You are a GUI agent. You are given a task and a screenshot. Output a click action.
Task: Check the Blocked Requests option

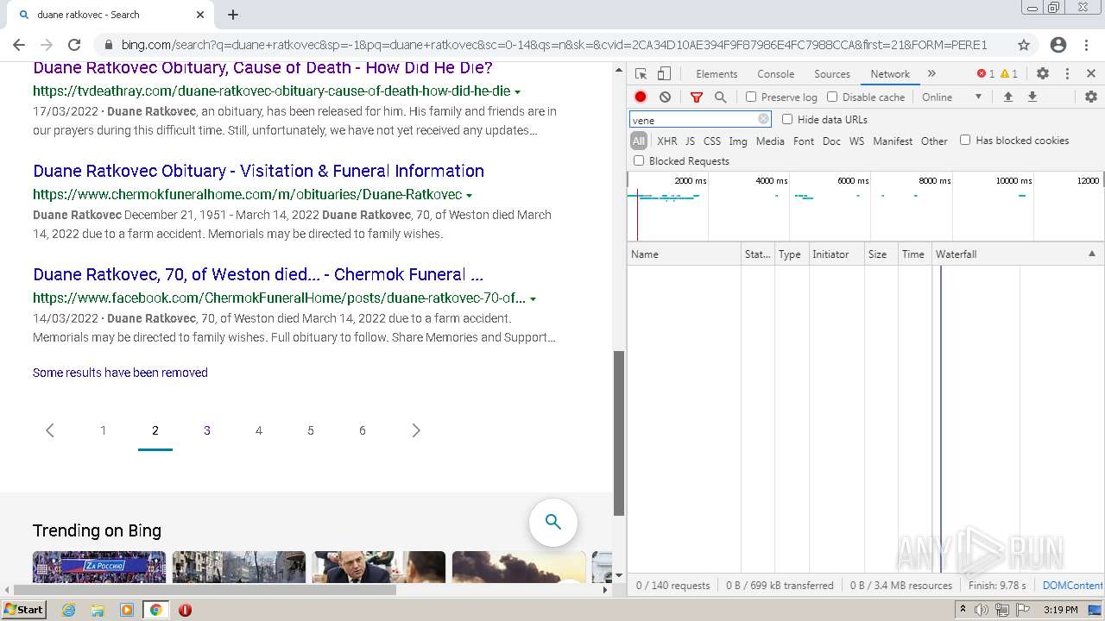point(639,161)
